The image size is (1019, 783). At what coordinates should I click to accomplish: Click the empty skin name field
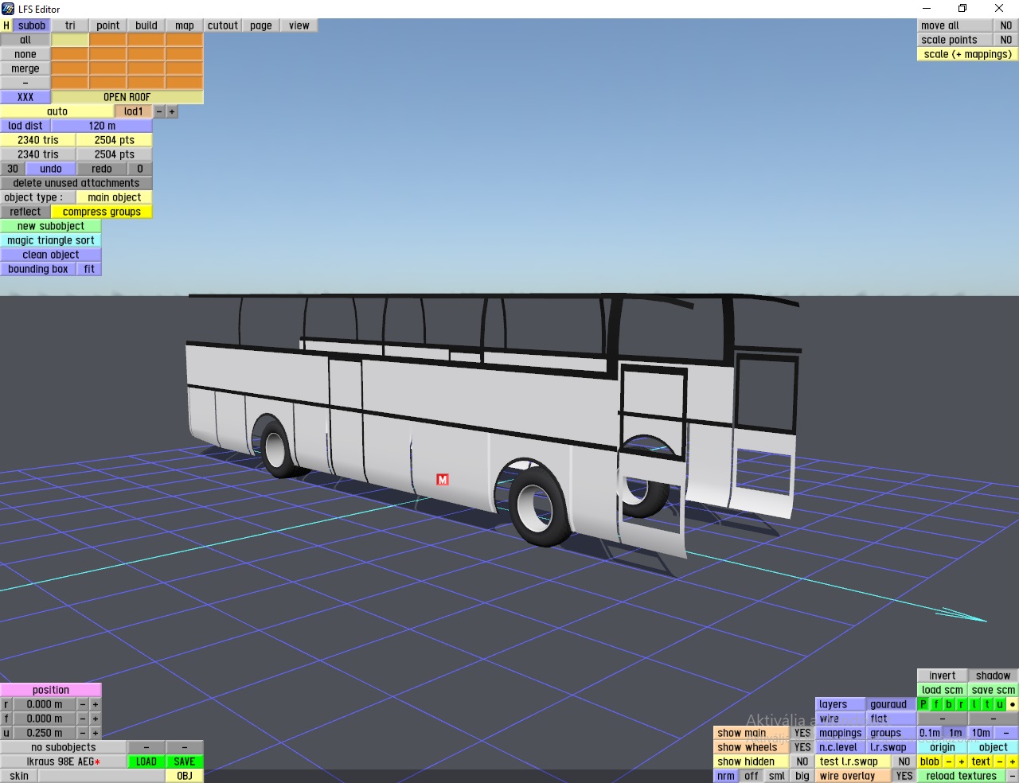click(102, 776)
